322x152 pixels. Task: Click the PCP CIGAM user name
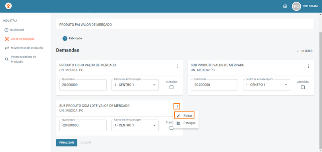(x=310, y=6)
